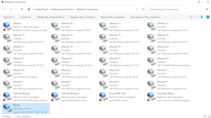Image resolution: width=211 pixels, height=118 pixels.
Task: Open the Organize dropdown menu
Action: coord(9,17)
